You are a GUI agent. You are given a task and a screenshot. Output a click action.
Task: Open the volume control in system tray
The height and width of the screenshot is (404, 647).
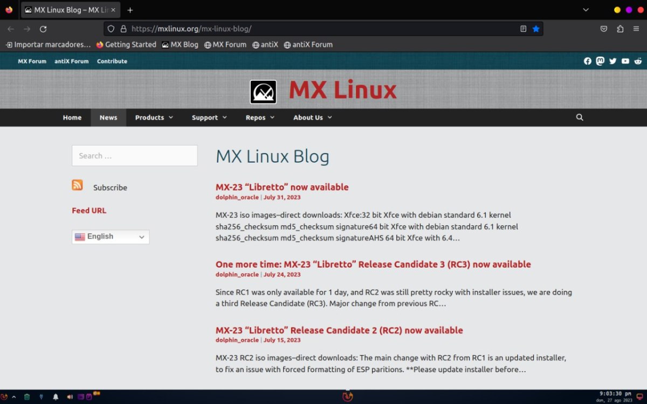tap(70, 397)
